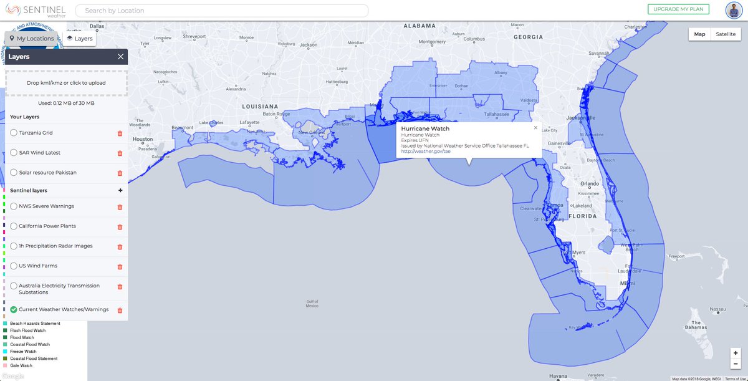748x381 pixels.
Task: Click the zoom-in control on the map
Action: [x=736, y=352]
